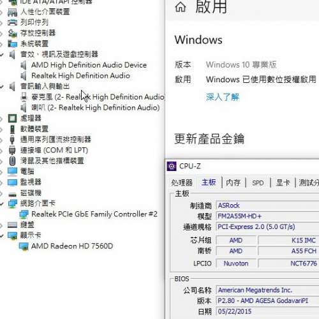Select 麥克風 (2- Realtek High Definition Audio) entry
Image resolution: width=319 pixels, height=319 pixels.
pos(98,97)
